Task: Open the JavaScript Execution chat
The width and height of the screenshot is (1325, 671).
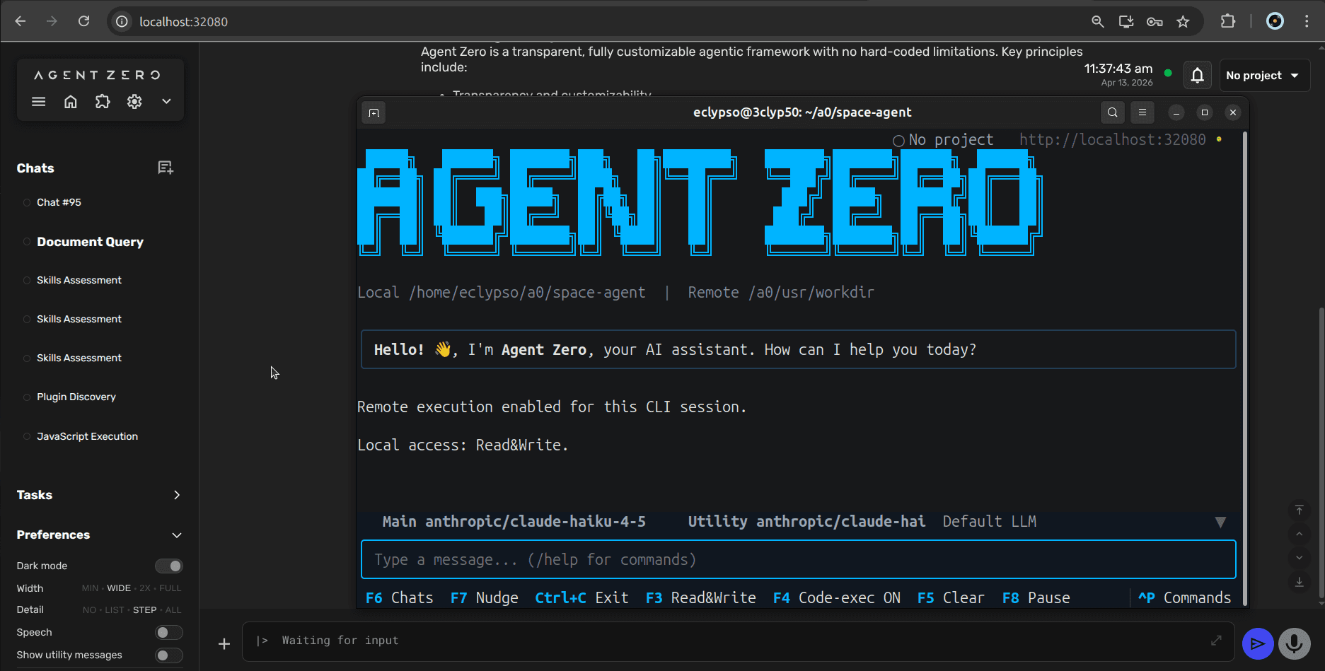Action: coord(87,436)
